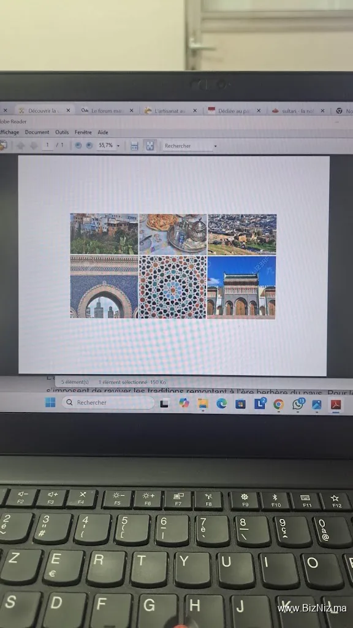
Task: Open Adobe Reader from the taskbar
Action: (335, 404)
